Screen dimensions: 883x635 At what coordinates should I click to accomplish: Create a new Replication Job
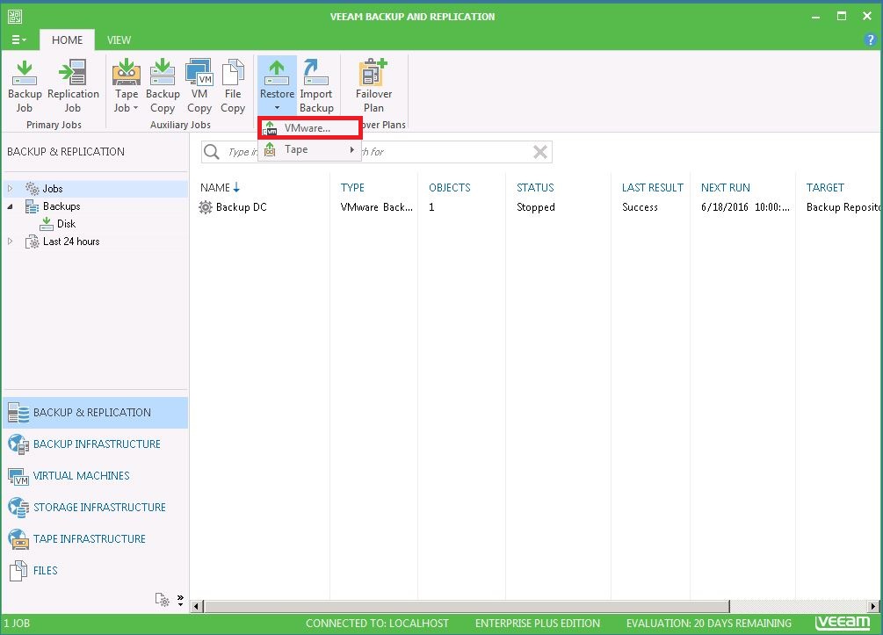pyautogui.click(x=73, y=85)
